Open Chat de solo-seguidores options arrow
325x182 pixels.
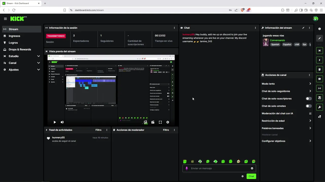point(310,91)
